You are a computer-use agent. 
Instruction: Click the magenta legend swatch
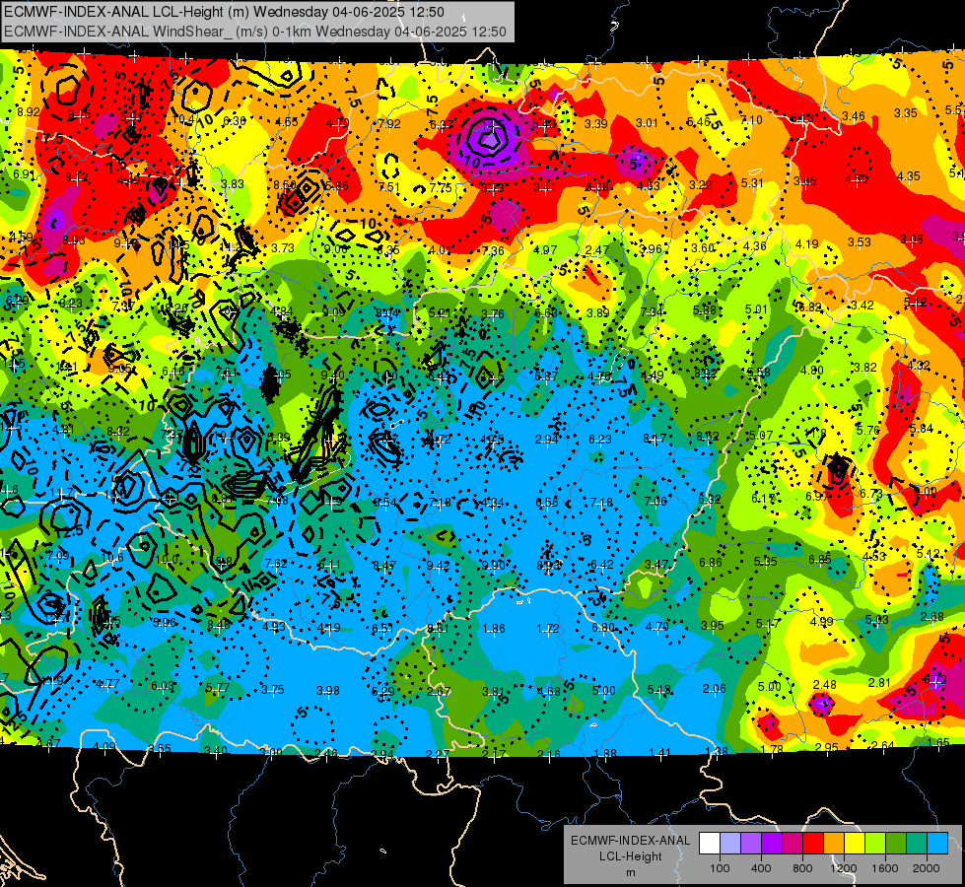793,844
